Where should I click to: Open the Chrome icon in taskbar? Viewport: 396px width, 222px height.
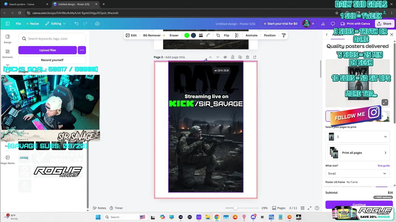coord(217,217)
